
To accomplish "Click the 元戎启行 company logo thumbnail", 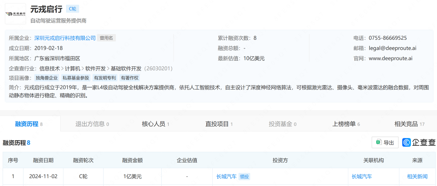I will coord(15,14).
